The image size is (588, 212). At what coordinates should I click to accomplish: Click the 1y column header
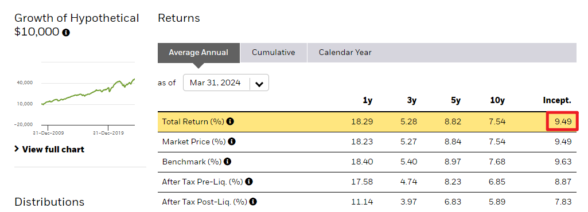pyautogui.click(x=368, y=100)
